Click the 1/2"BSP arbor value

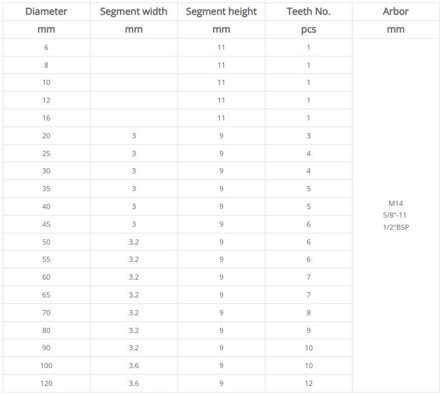click(396, 227)
